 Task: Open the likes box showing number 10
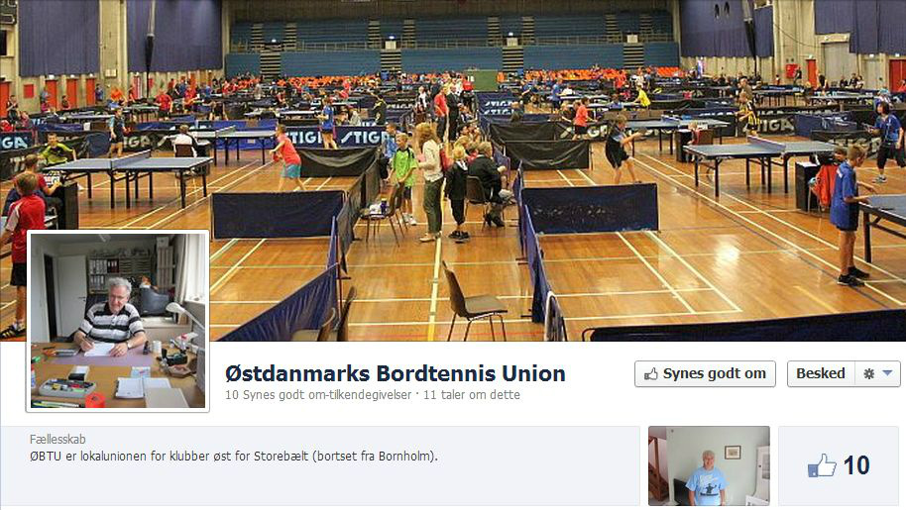839,466
